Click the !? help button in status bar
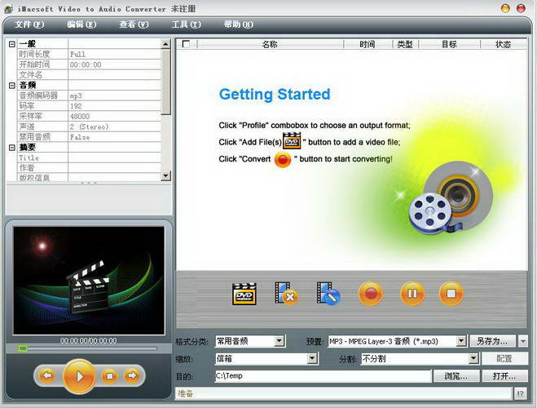This screenshot has height=408, width=537. pyautogui.click(x=520, y=393)
